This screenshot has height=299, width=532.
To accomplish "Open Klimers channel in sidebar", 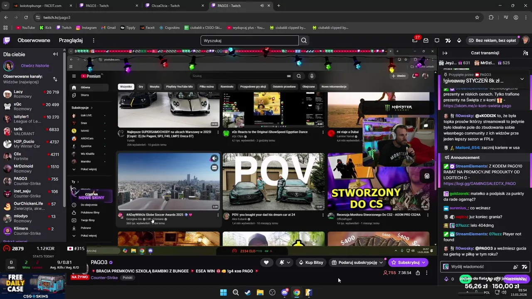I will tap(32, 231).
